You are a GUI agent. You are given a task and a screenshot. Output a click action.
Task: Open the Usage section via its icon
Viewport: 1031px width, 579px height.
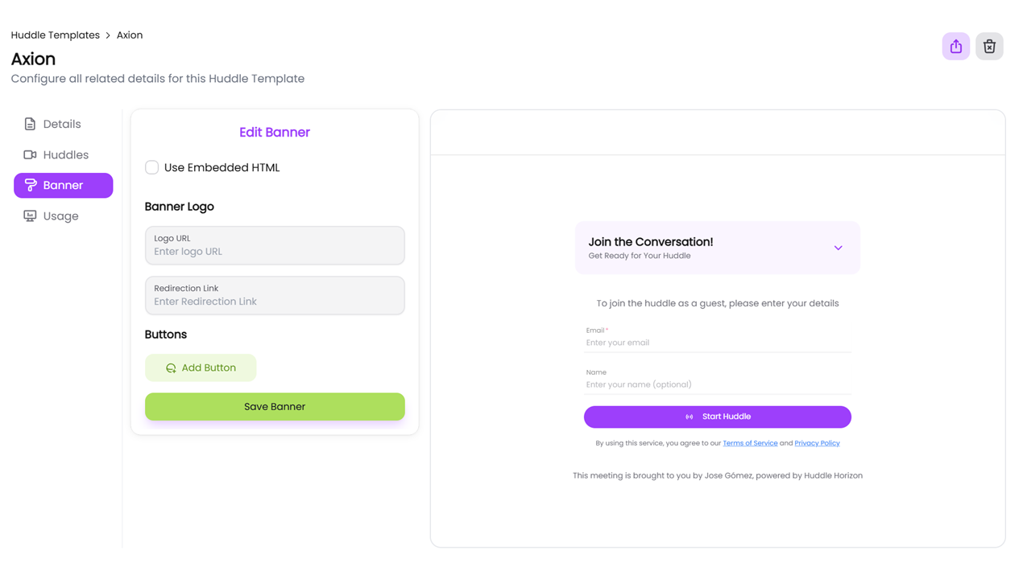pyautogui.click(x=29, y=216)
